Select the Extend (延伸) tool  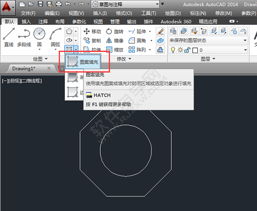pos(137,31)
